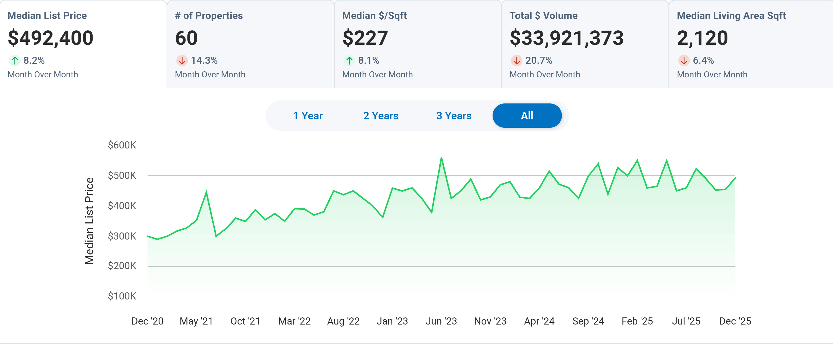This screenshot has width=833, height=344.
Task: Click the $500K y-axis label
Action: tap(122, 175)
